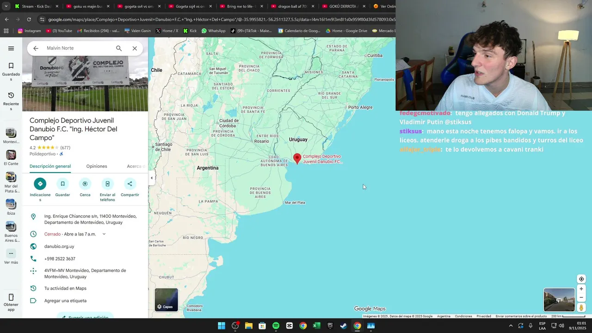Expand the Cerrado opening hours chevron
The height and width of the screenshot is (333, 592).
pyautogui.click(x=104, y=234)
